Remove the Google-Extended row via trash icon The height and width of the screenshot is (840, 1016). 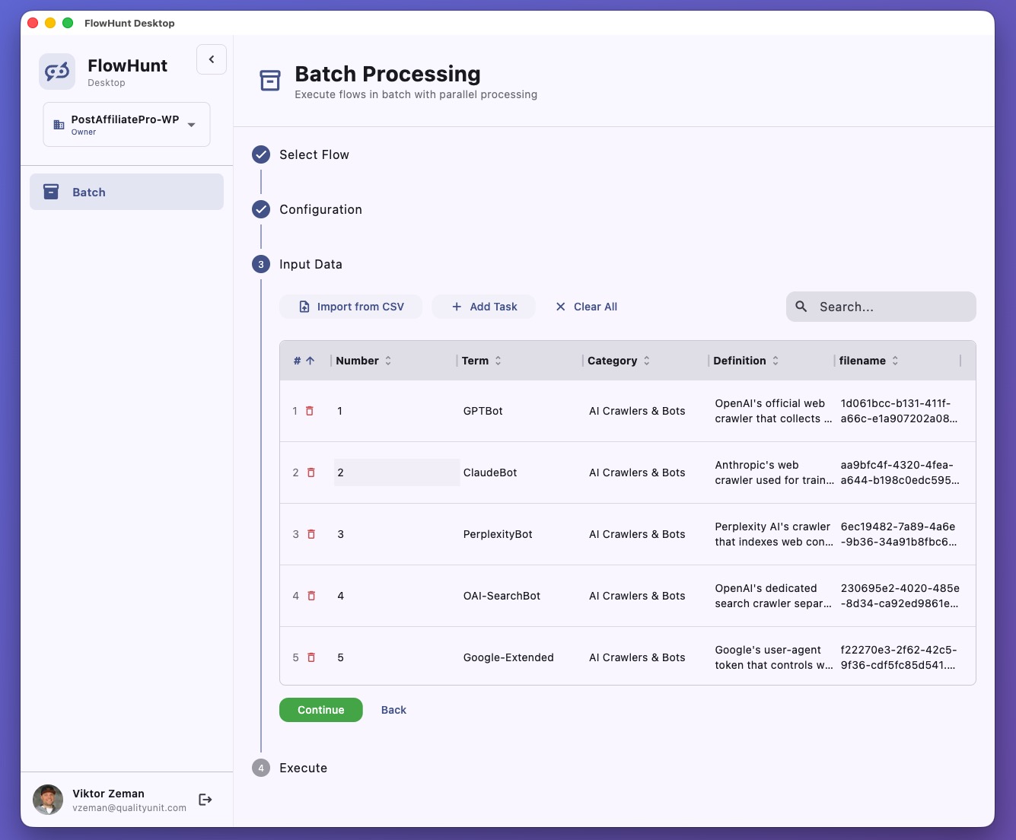[x=310, y=657]
